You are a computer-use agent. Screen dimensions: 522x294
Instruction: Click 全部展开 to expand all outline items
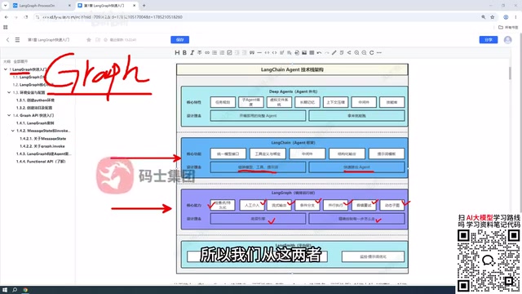[20, 61]
